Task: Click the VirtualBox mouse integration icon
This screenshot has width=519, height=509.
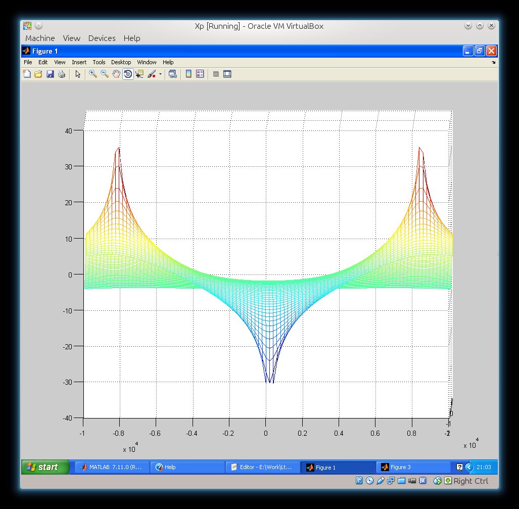Action: click(x=438, y=481)
